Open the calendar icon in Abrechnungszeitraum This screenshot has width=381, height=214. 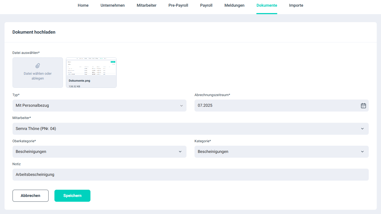(x=363, y=106)
